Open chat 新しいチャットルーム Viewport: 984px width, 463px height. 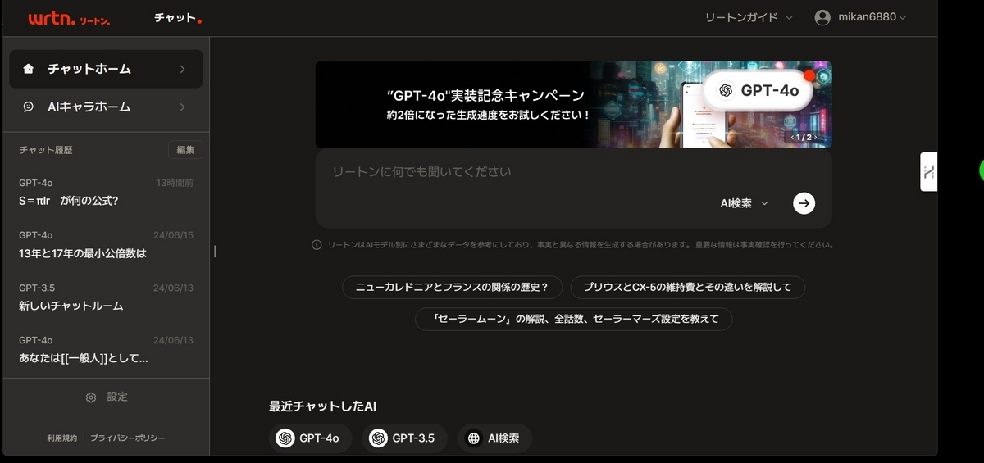click(106, 297)
